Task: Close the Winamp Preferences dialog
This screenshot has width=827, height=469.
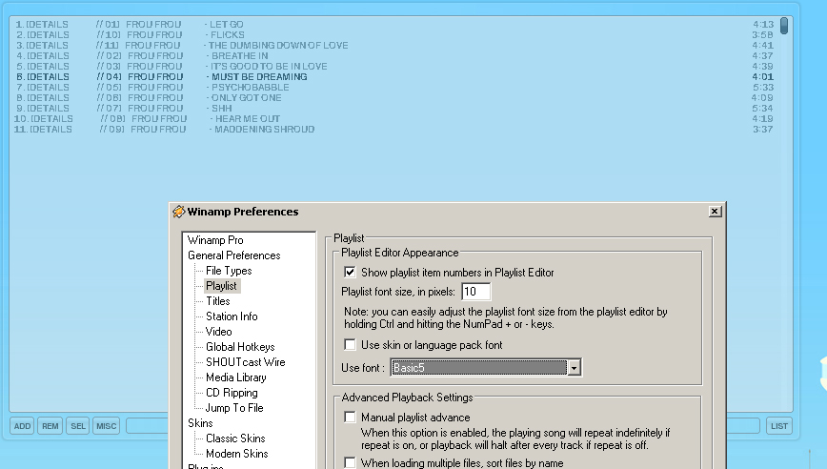Action: pos(715,212)
